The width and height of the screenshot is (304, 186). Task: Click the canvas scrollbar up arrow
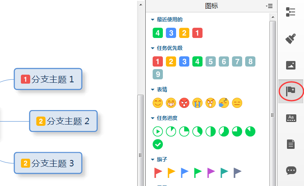click(141, 5)
